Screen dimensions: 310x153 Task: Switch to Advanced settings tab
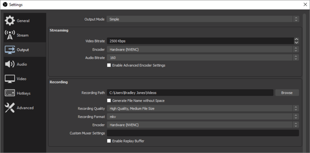pyautogui.click(x=25, y=108)
